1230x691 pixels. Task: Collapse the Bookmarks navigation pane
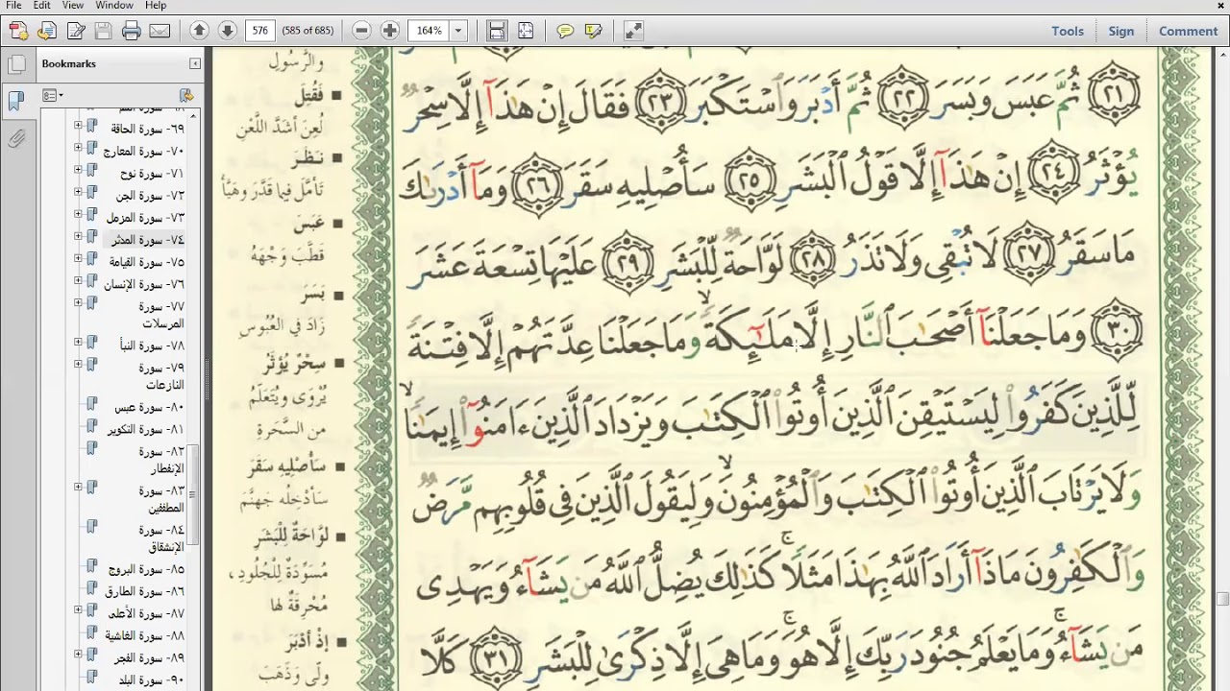[x=195, y=63]
